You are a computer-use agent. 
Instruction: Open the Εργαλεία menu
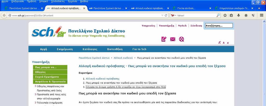click(x=72, y=1)
